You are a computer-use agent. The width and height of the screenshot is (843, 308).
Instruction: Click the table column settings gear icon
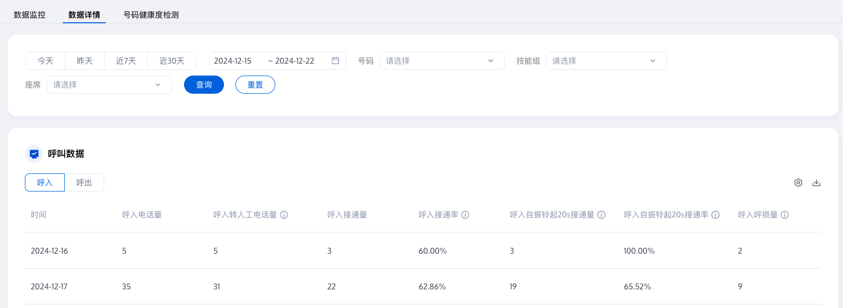798,183
